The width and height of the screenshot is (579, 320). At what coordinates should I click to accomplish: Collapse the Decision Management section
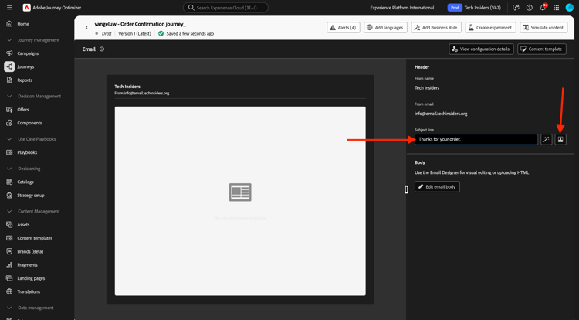click(x=9, y=96)
